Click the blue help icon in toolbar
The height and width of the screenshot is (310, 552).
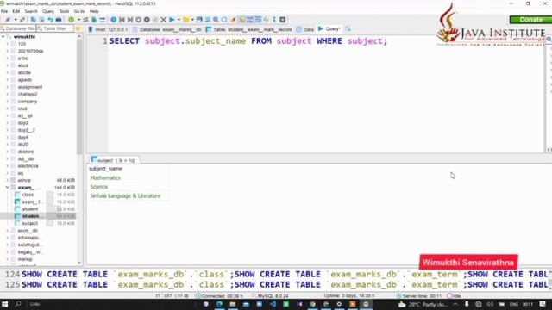[x=114, y=20]
